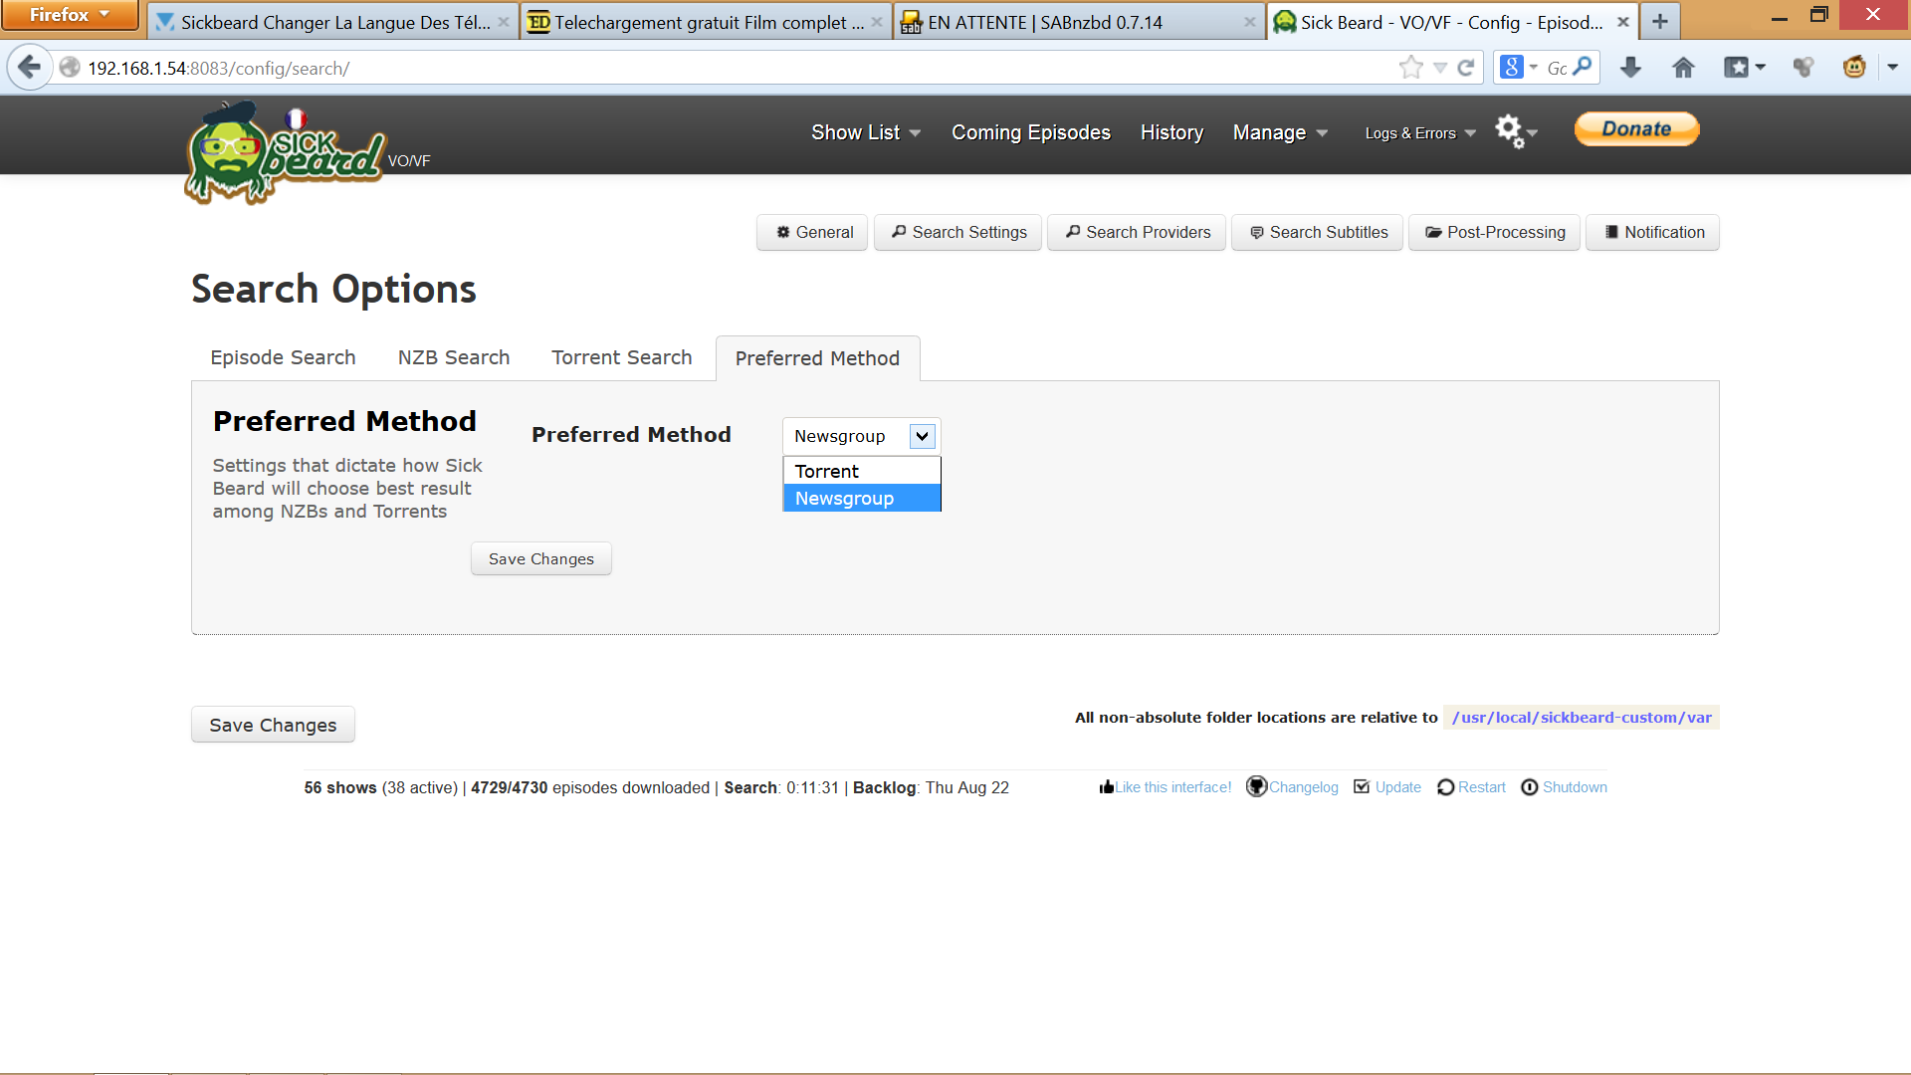Click the Firefox home icon
Image resolution: width=1911 pixels, height=1075 pixels.
tap(1683, 68)
